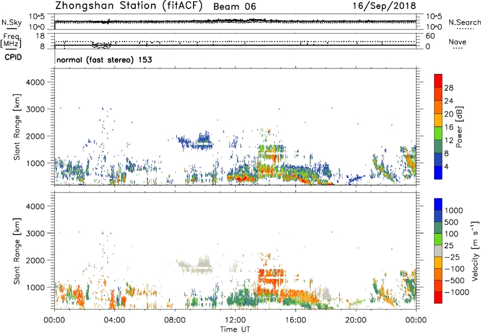Screen dimensions: 481x333
Task: Click 'Slant Range [km]' label of power panel
Action: click(x=17, y=127)
